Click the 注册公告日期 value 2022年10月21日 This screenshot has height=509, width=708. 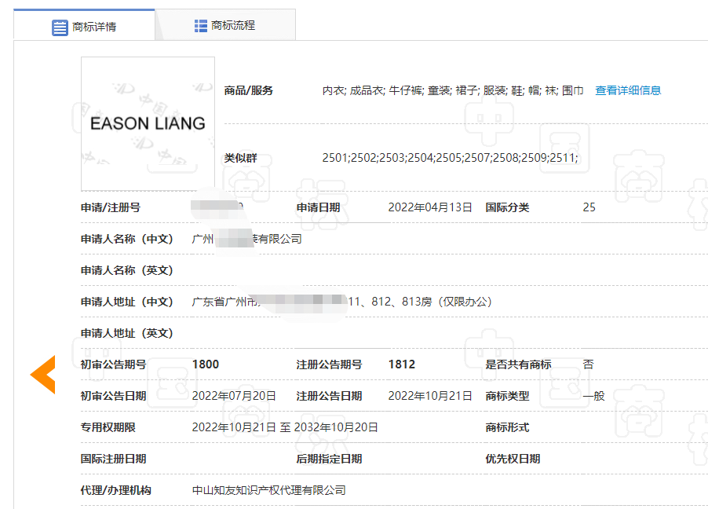click(430, 396)
